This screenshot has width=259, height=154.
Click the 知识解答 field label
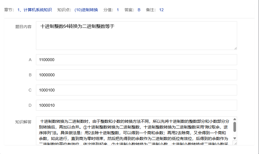tap(23, 122)
